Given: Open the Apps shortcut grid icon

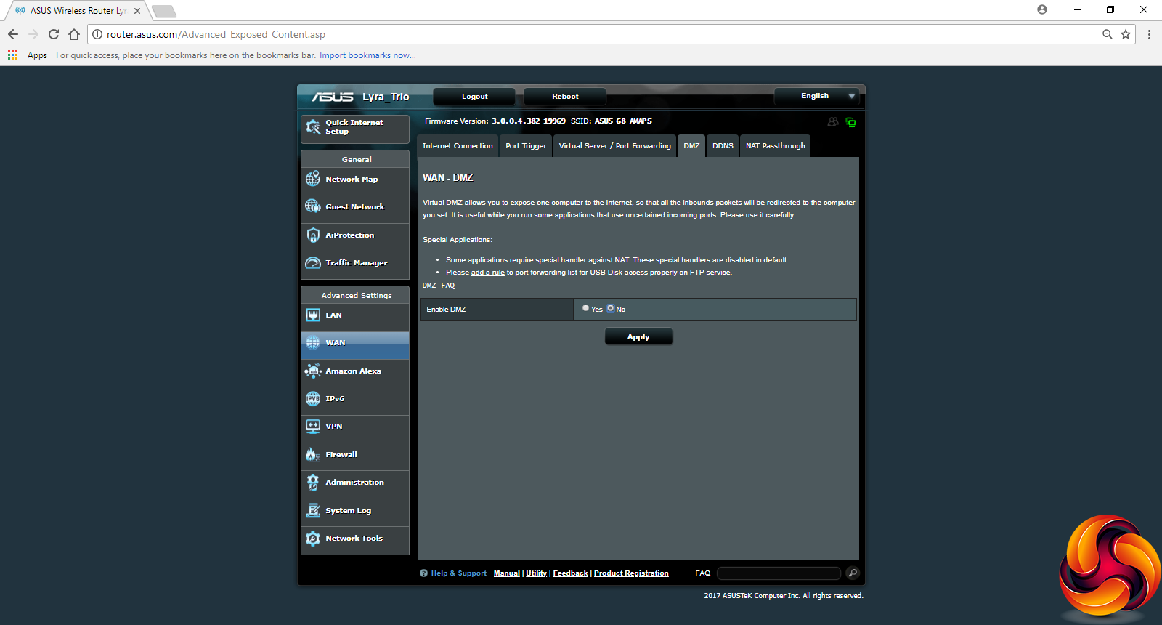Looking at the screenshot, I should [x=12, y=55].
